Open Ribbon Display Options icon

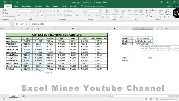[161, 2]
